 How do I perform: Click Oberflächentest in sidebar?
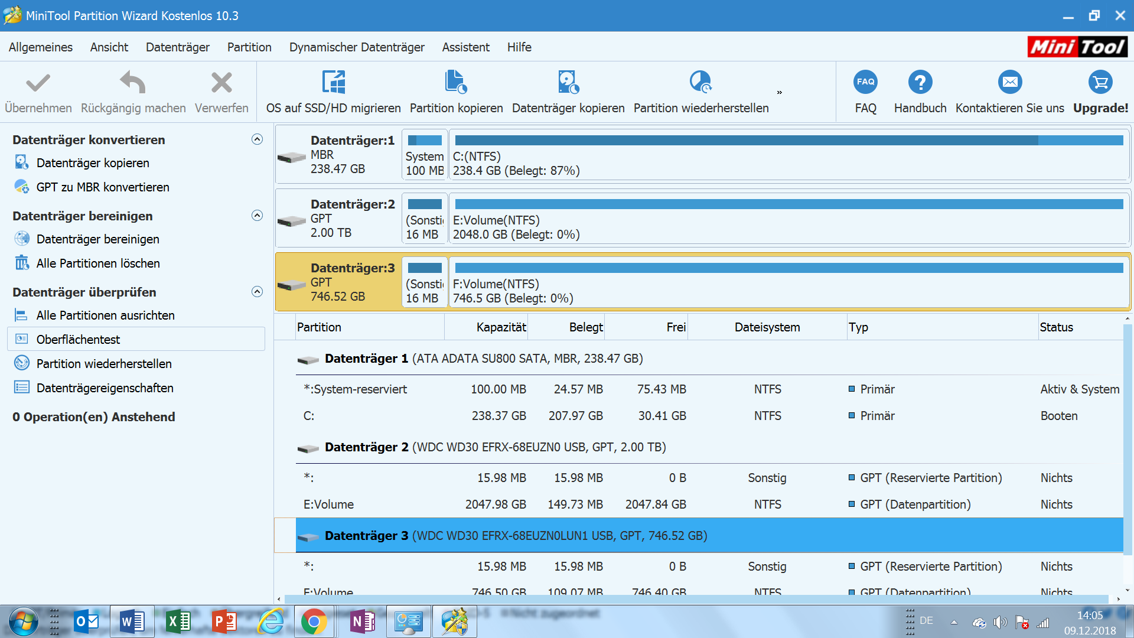tap(78, 340)
